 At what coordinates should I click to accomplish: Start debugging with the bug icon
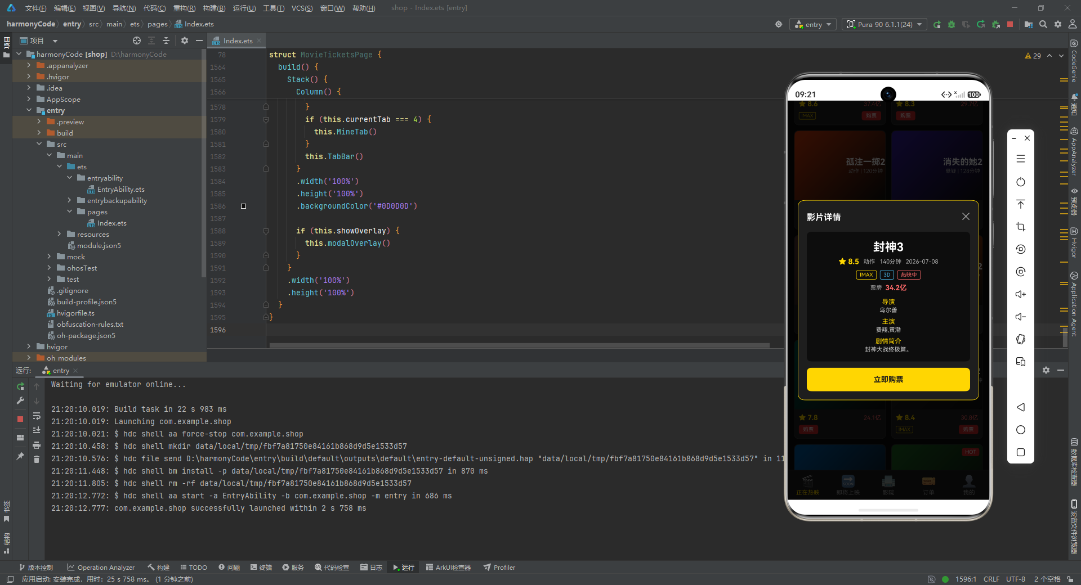point(952,25)
